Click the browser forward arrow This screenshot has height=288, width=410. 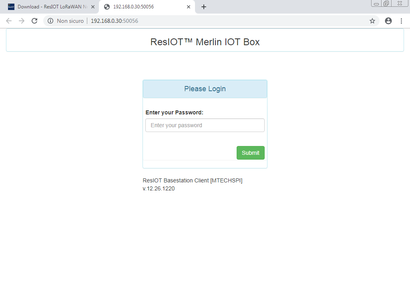(x=22, y=21)
